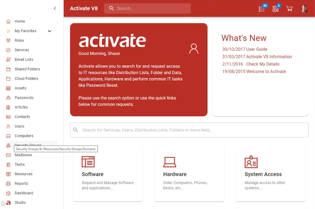Image resolution: width=315 pixels, height=209 pixels.
Task: Open the approvals icon with badge 5
Action: tap(276, 9)
